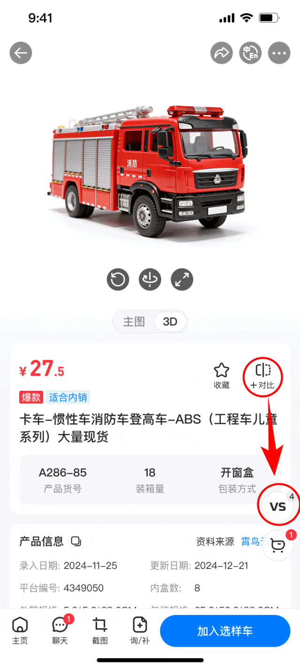The image size is (300, 667).
Task: Toggle the 收藏 favorite star
Action: pos(221,376)
